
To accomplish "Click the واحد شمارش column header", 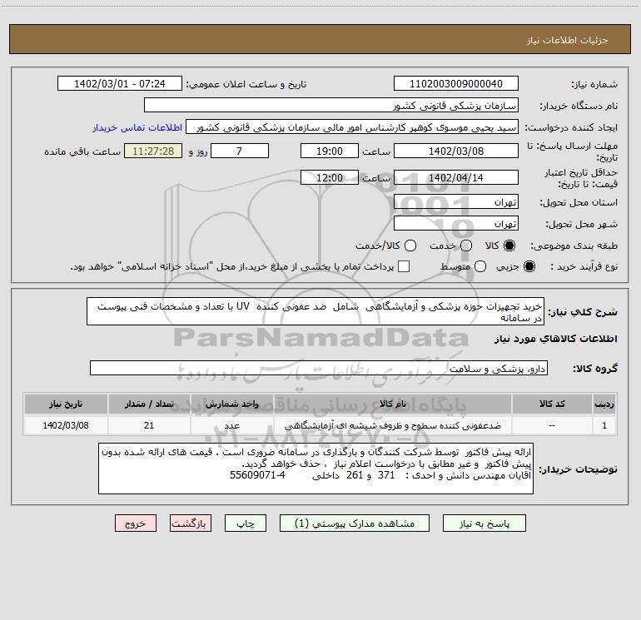I will [231, 404].
